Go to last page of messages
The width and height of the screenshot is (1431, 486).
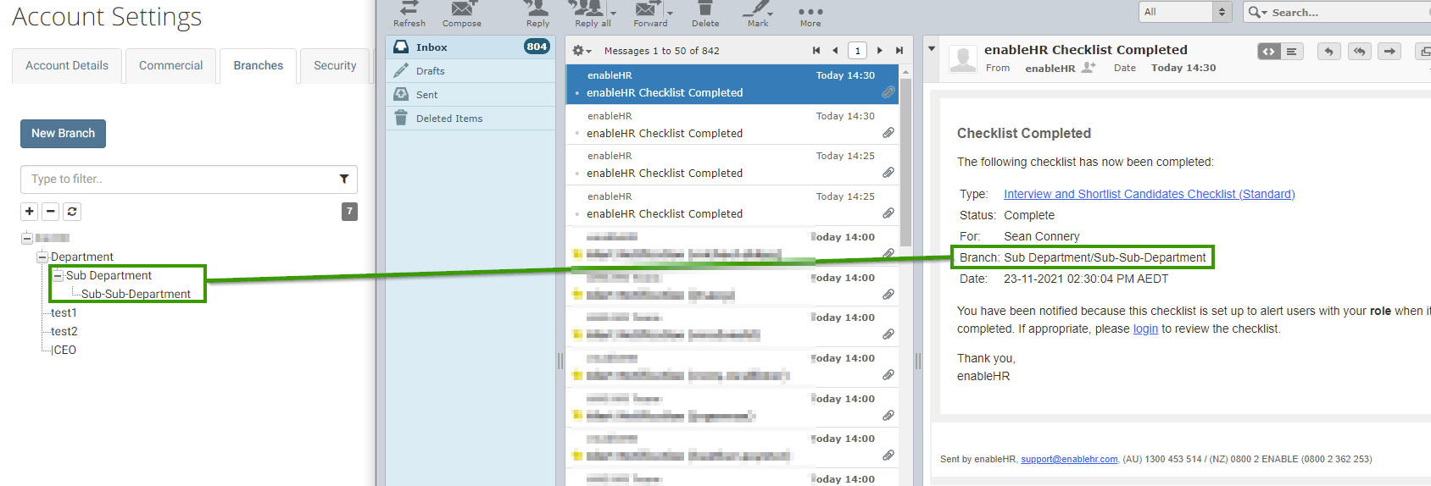tap(899, 51)
